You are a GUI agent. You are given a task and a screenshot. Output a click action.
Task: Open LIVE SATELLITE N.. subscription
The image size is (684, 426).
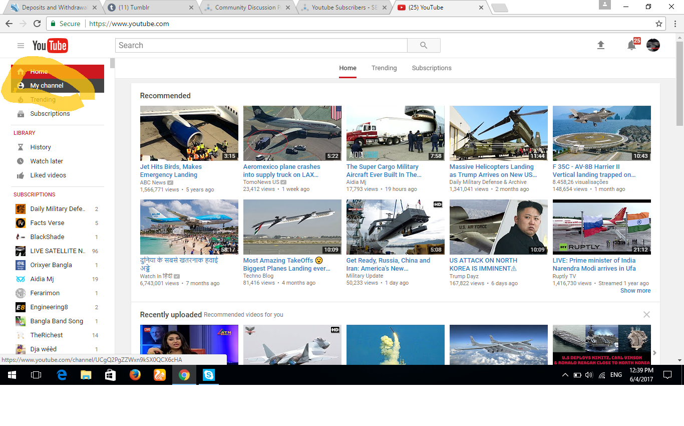pos(58,251)
